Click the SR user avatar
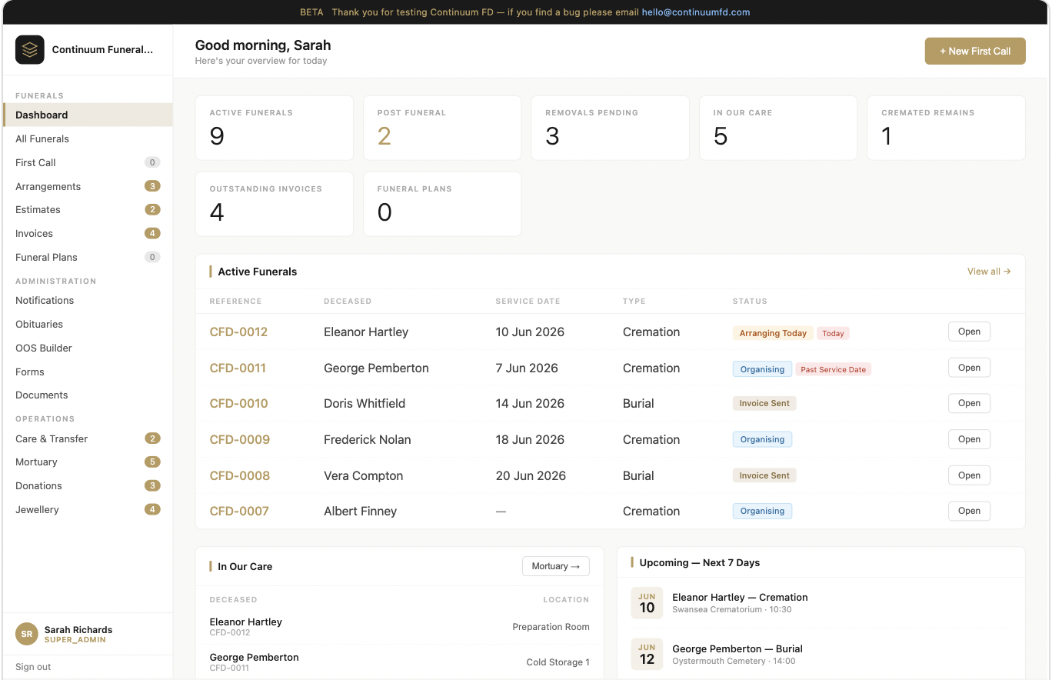This screenshot has width=1052, height=680. tap(27, 634)
